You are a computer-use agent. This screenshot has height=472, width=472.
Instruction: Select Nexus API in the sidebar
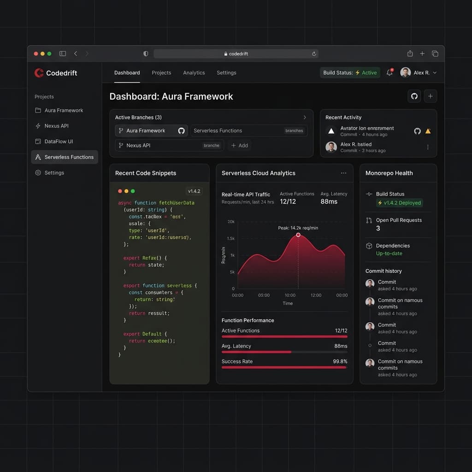click(x=65, y=126)
